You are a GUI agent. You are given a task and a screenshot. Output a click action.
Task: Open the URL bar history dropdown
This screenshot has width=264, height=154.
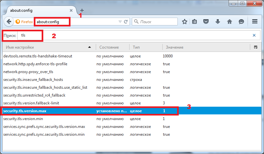pyautogui.click(x=120, y=22)
